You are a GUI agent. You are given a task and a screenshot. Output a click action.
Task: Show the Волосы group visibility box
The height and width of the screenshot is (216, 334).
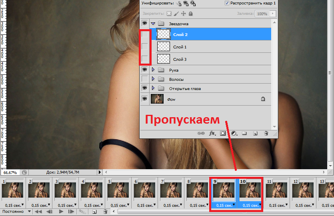point(145,79)
